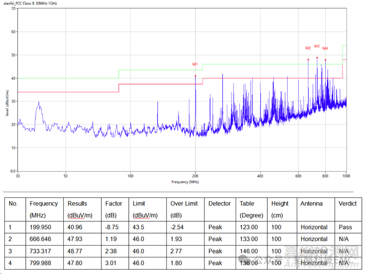Select the M4 peak marker

pyautogui.click(x=325, y=49)
